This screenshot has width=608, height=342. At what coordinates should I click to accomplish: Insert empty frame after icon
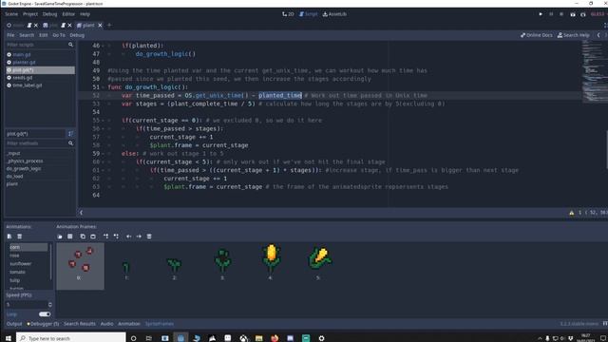(116, 237)
